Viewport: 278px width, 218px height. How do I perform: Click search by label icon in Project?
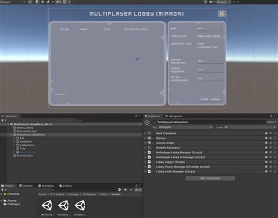pyautogui.click(x=126, y=190)
